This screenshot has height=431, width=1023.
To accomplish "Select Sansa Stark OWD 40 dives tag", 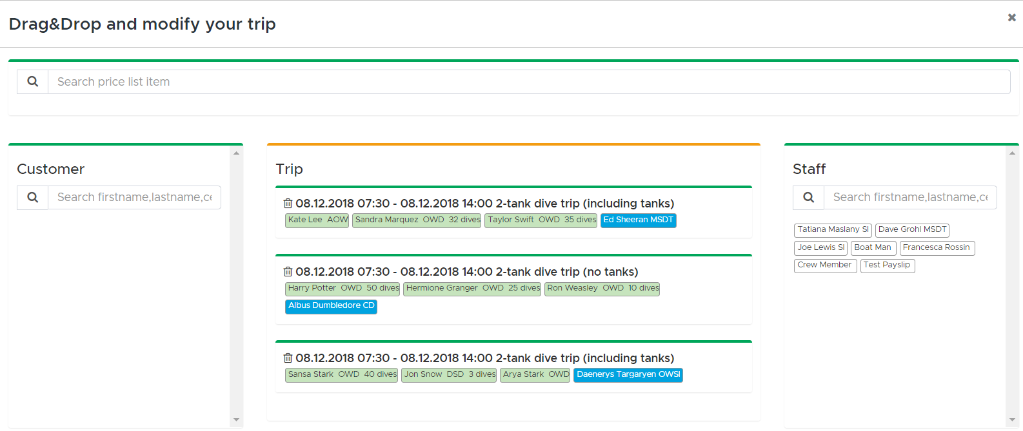I will (x=342, y=375).
